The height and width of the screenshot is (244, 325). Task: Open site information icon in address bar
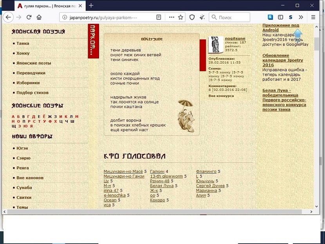click(x=65, y=17)
